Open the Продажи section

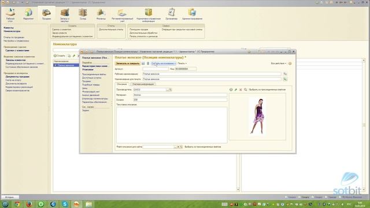point(46,14)
